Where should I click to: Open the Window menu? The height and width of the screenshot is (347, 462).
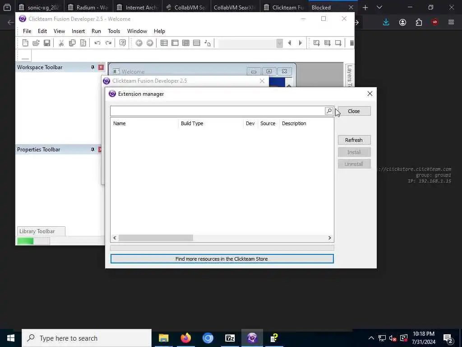click(x=137, y=31)
